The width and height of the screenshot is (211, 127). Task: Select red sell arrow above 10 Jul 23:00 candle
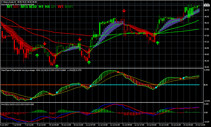point(80,39)
